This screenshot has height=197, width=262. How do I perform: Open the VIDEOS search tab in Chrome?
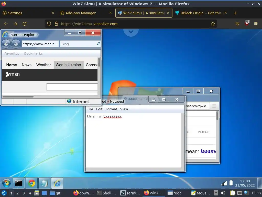(203, 132)
